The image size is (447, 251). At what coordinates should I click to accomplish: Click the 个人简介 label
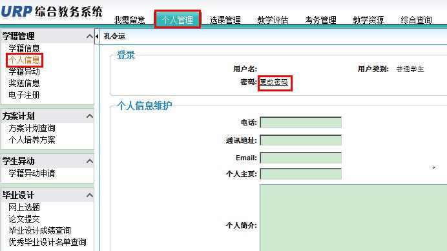click(241, 225)
